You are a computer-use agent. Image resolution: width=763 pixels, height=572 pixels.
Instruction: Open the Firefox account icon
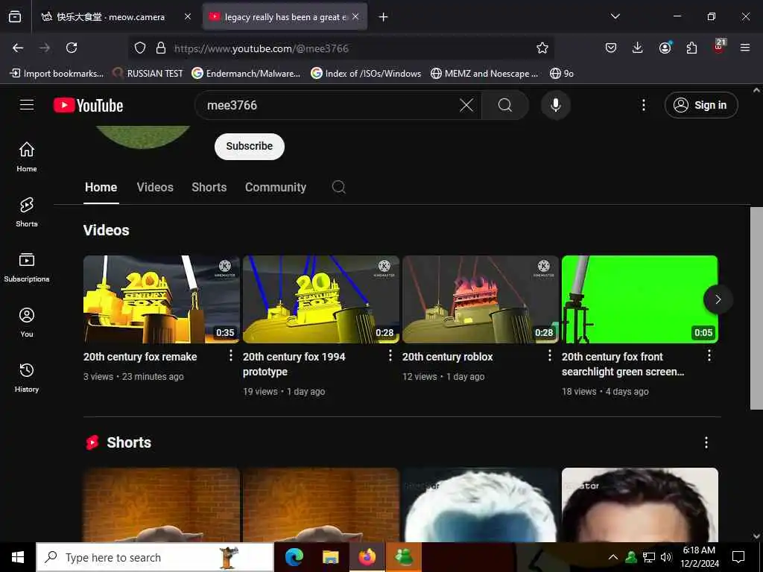[665, 47]
